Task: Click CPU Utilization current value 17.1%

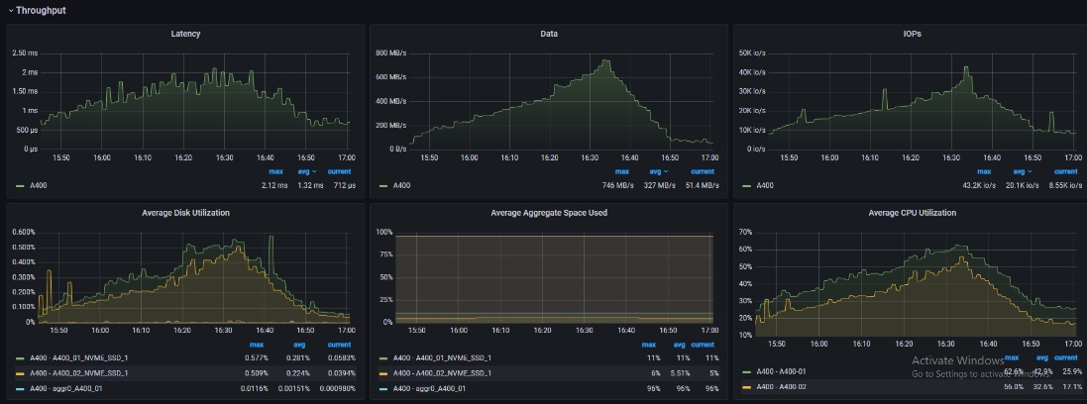Action: 1070,387
